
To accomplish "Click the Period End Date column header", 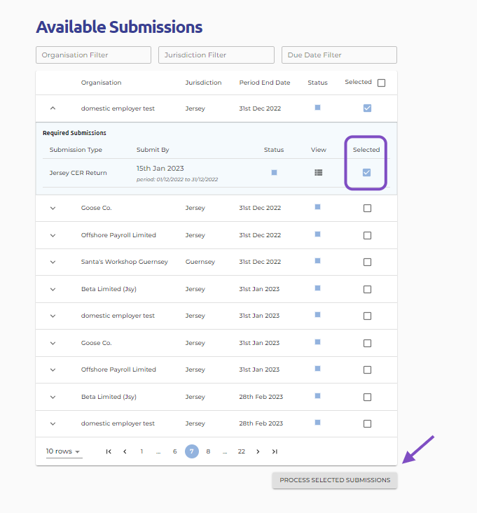I will [265, 83].
